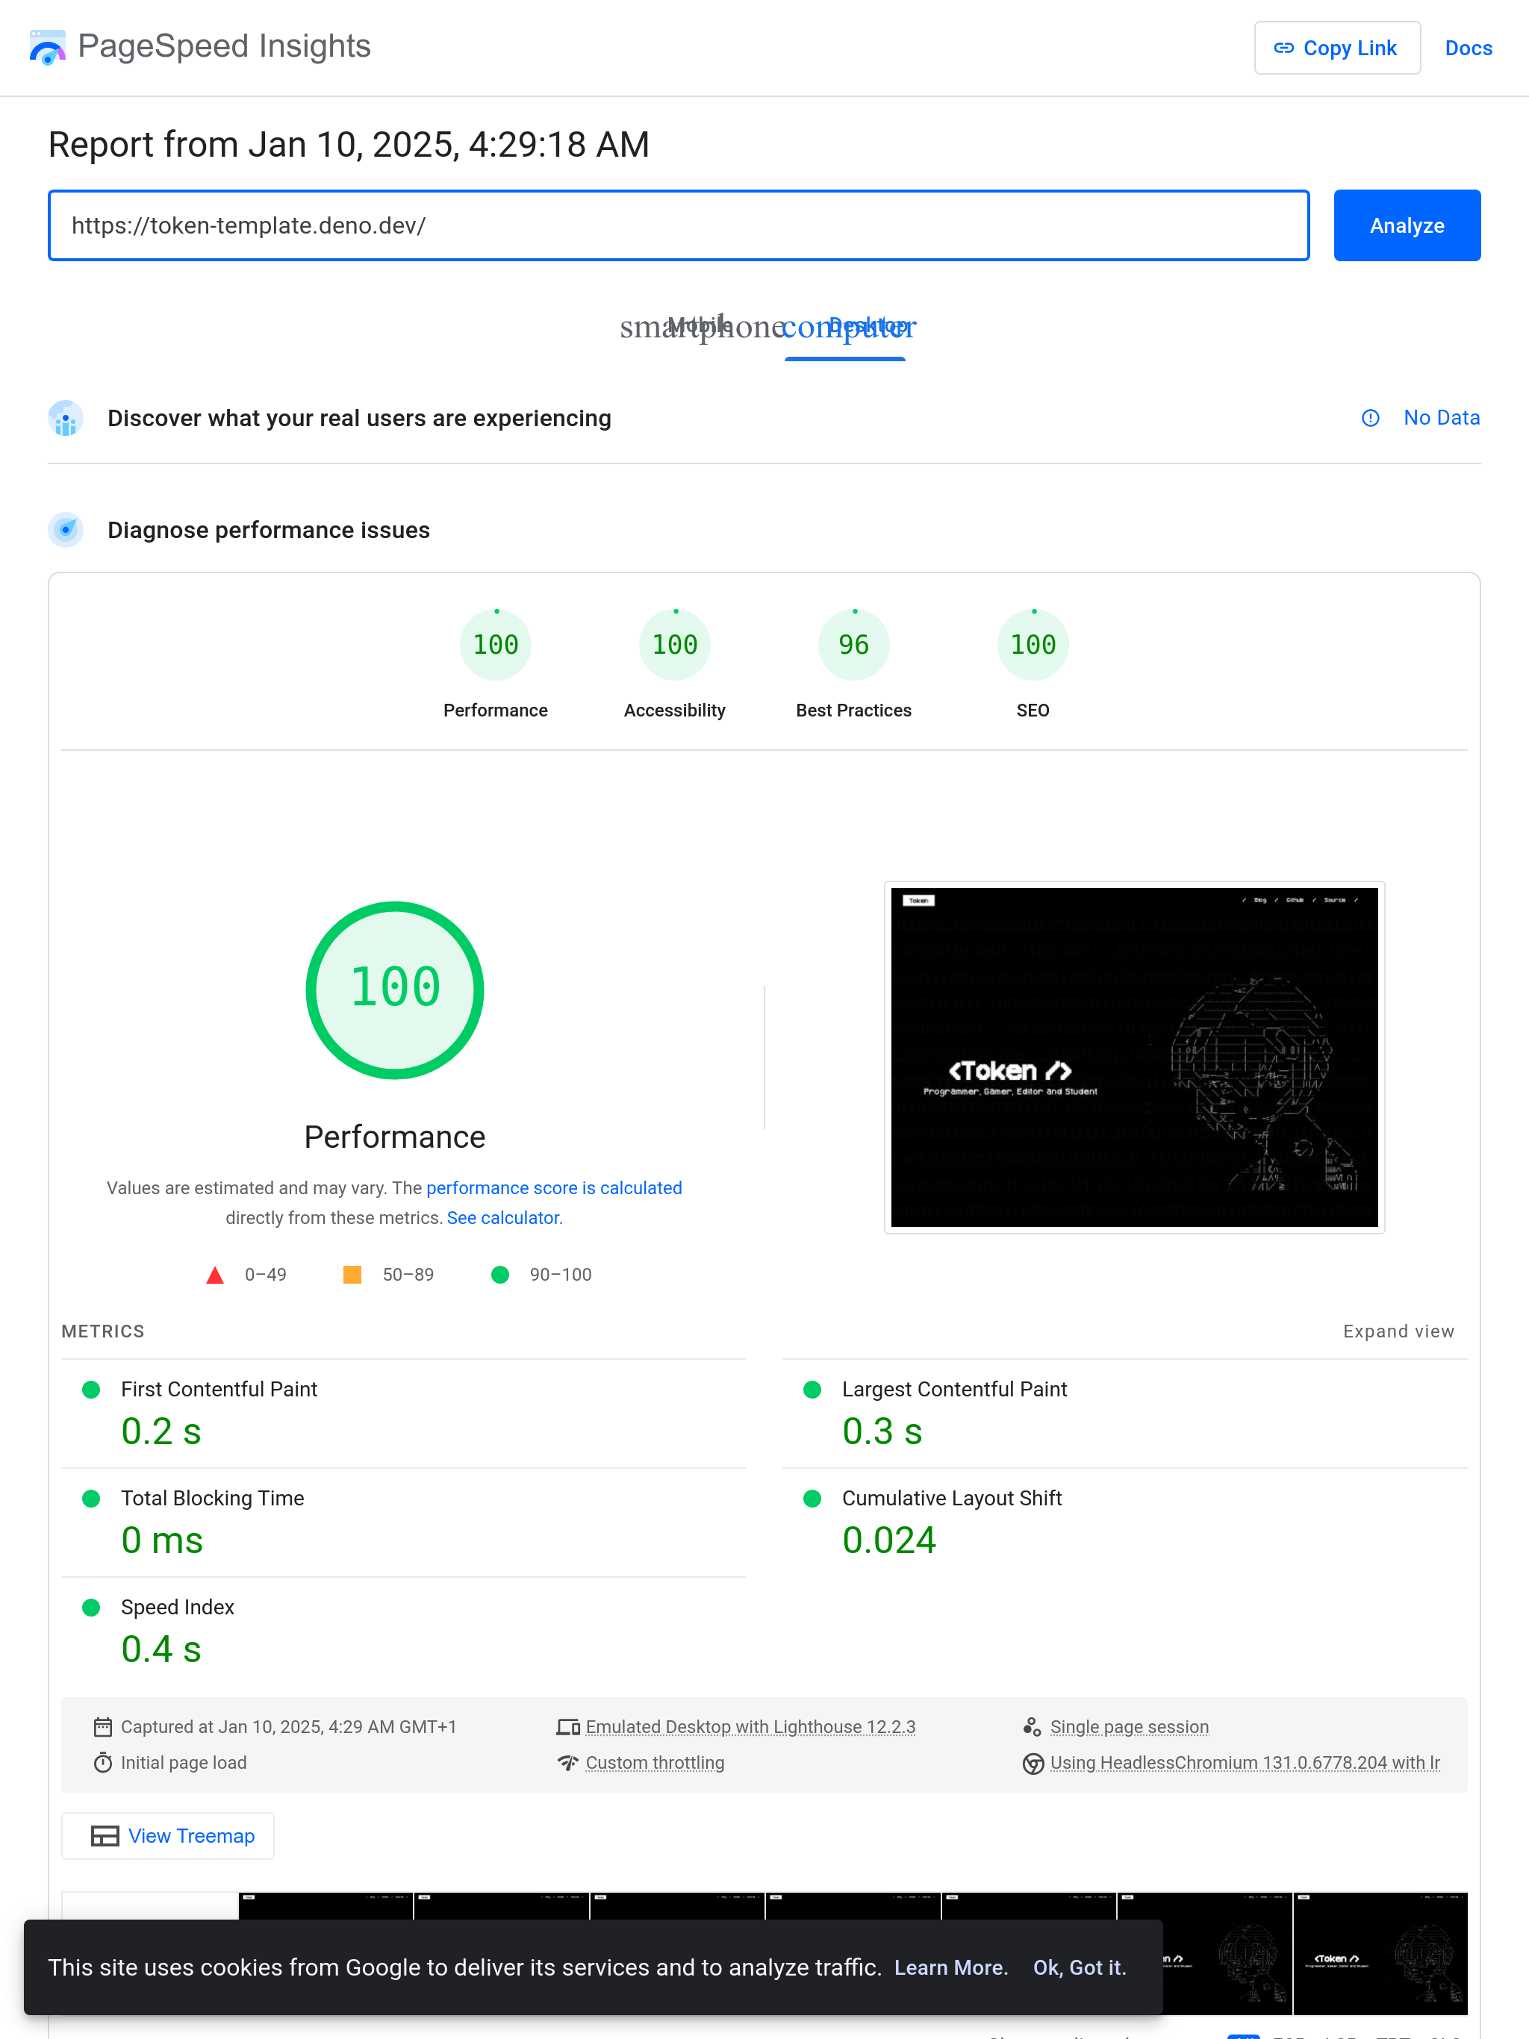Click the URL input field
The width and height of the screenshot is (1529, 2039).
point(679,226)
